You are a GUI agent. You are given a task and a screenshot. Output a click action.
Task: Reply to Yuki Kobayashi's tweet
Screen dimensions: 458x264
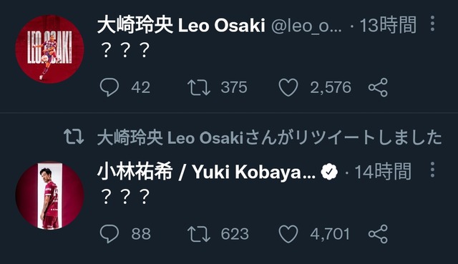click(109, 234)
